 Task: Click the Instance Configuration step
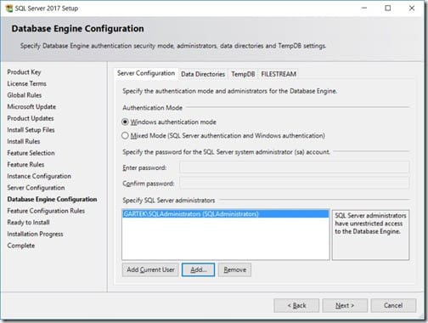pyautogui.click(x=39, y=176)
